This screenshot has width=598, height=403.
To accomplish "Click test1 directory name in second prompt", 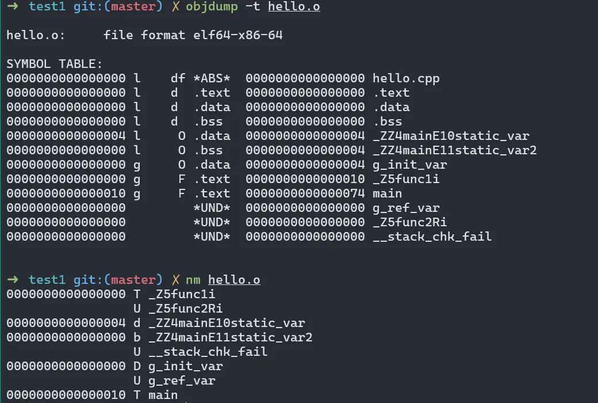I will (x=47, y=280).
